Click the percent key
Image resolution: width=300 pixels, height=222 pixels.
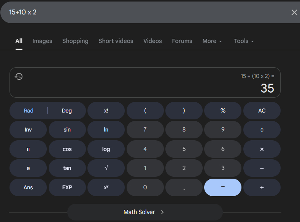coord(223,111)
